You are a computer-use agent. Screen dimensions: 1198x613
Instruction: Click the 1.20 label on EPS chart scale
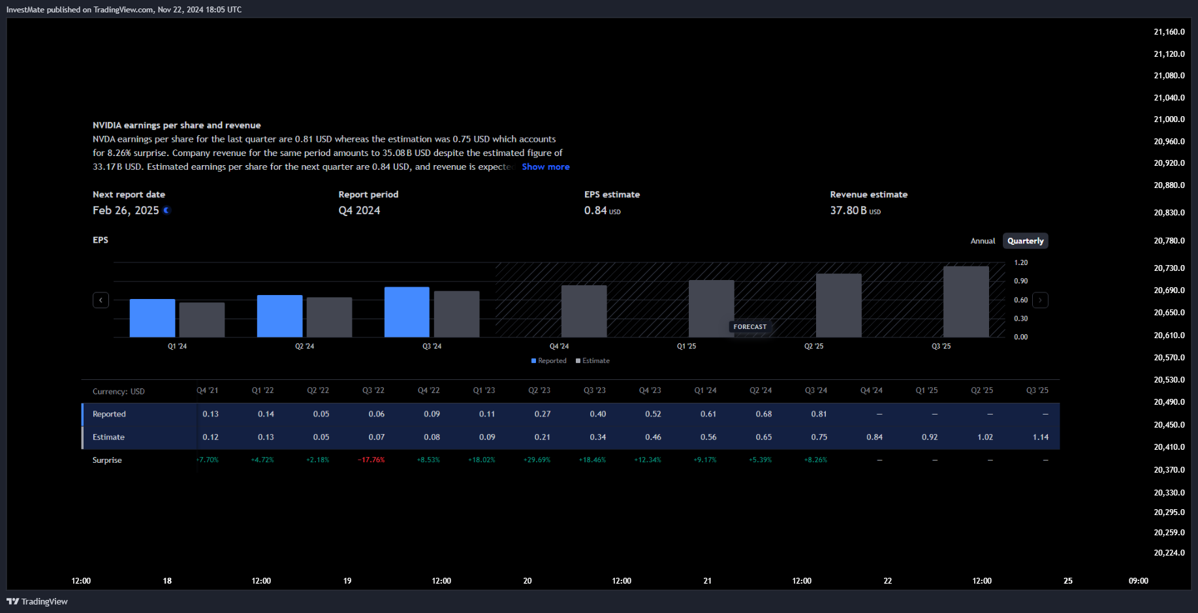[x=1021, y=262]
